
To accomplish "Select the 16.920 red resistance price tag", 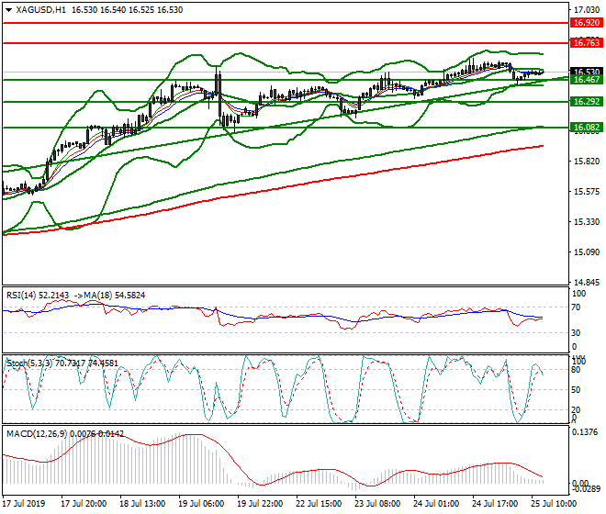I will click(x=587, y=23).
